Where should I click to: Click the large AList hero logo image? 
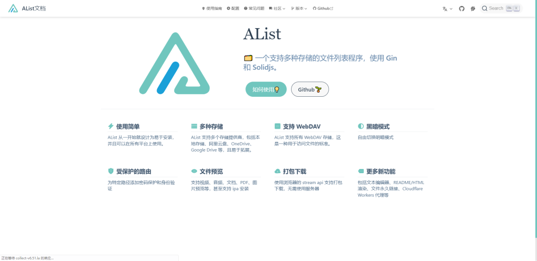174,64
